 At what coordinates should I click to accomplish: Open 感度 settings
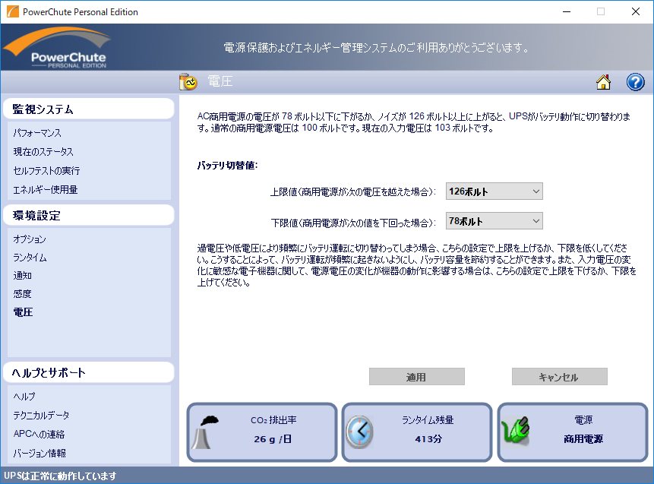coord(23,294)
